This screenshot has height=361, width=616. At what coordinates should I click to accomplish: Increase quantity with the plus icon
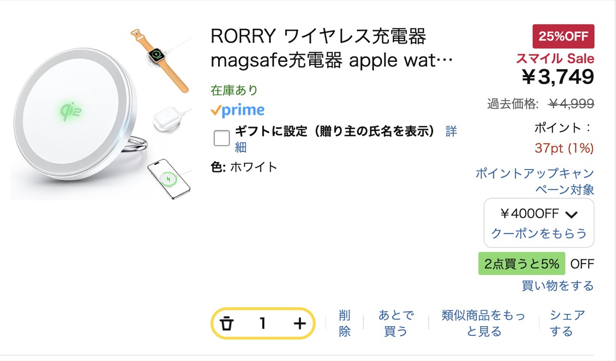299,324
